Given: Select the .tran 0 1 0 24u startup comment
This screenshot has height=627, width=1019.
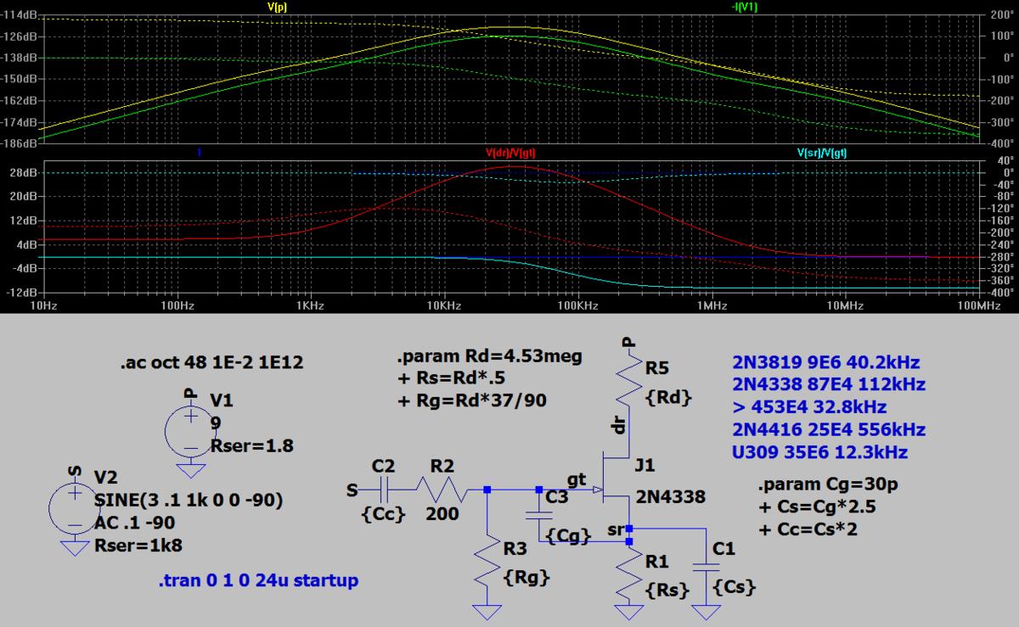Looking at the screenshot, I should (x=258, y=581).
